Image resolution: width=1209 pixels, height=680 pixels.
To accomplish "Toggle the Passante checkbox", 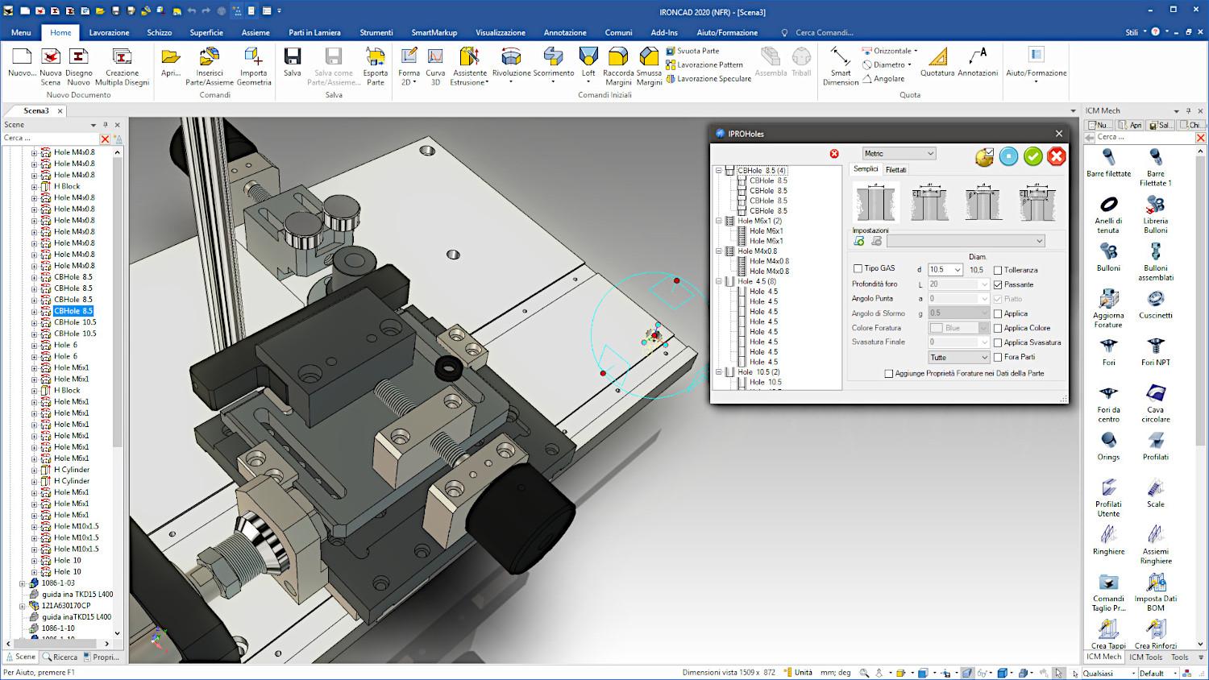I will point(998,284).
